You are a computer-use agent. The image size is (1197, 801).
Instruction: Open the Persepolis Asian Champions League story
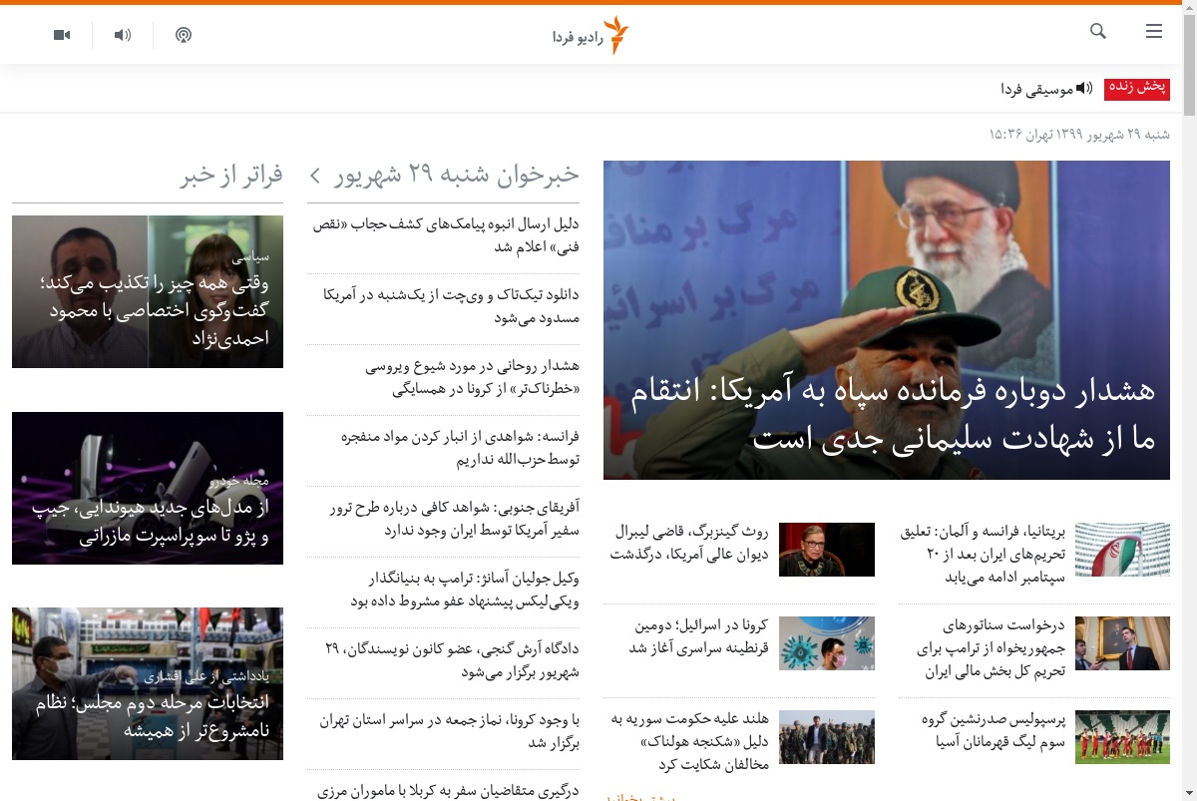[x=994, y=730]
